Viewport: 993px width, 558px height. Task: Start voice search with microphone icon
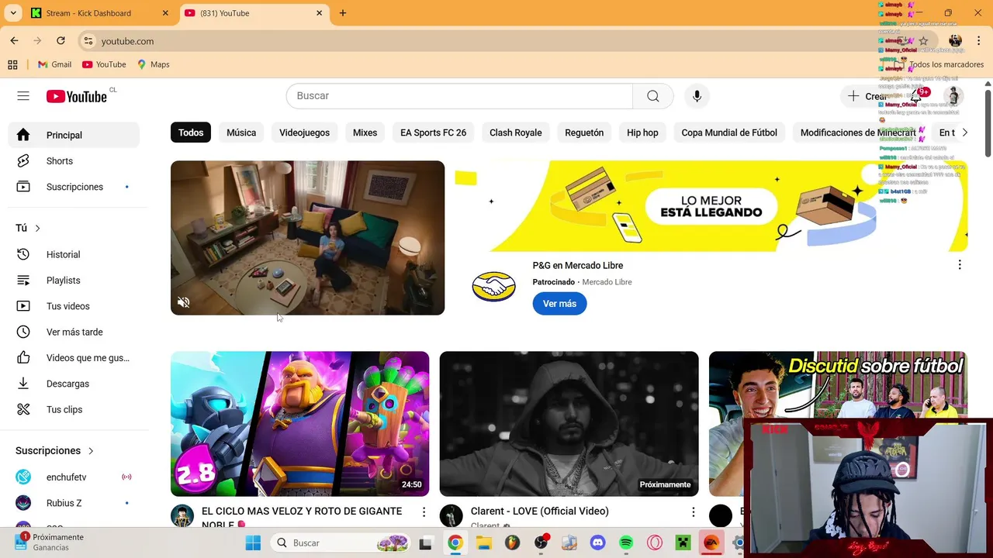[x=697, y=96]
